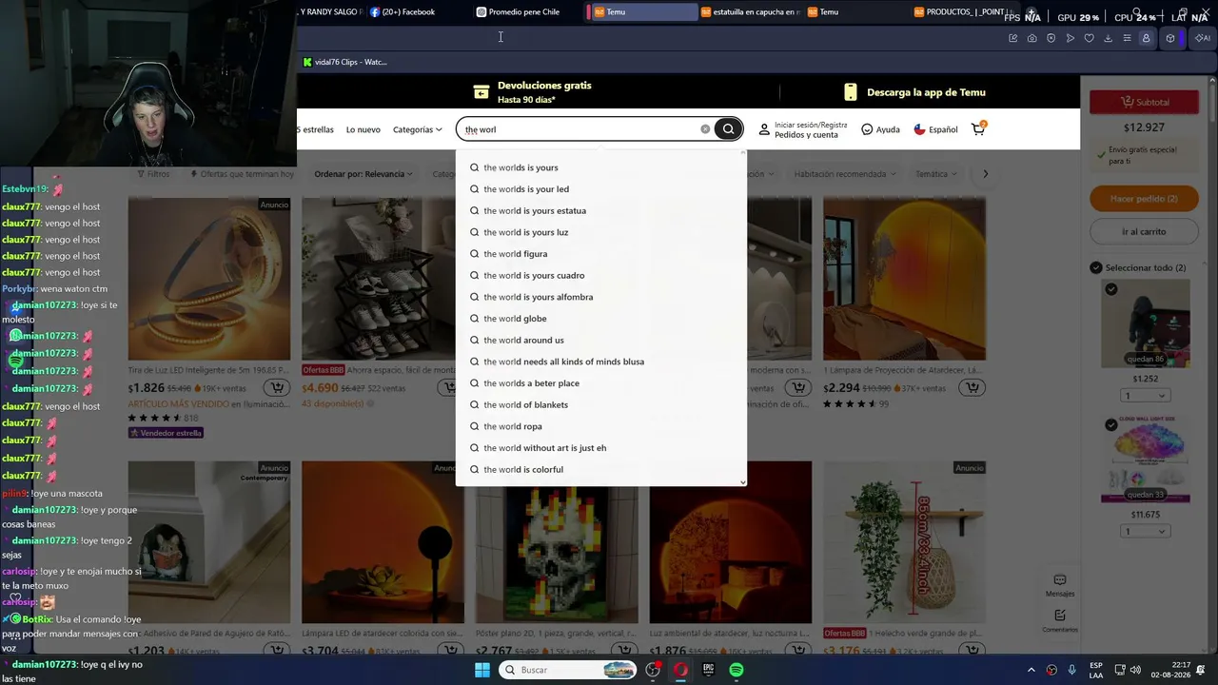
Task: Open the browser AI assistant button
Action: 1202,38
